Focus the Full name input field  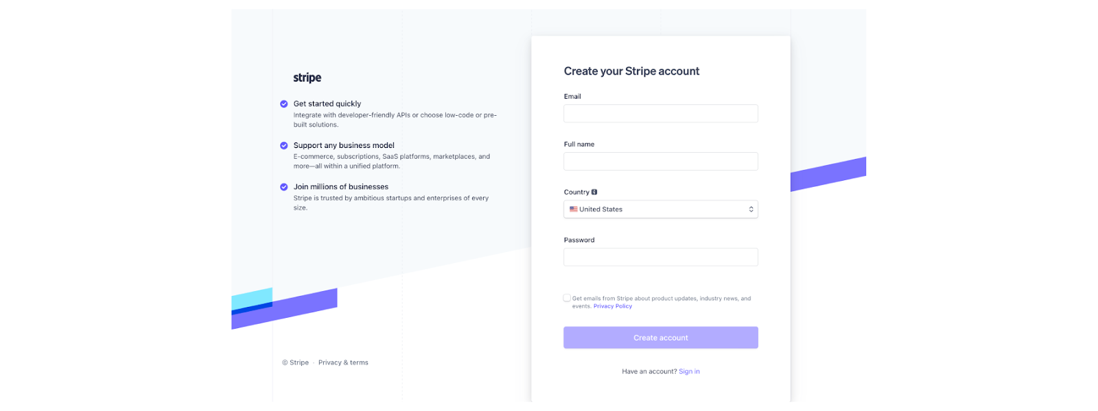tap(660, 162)
